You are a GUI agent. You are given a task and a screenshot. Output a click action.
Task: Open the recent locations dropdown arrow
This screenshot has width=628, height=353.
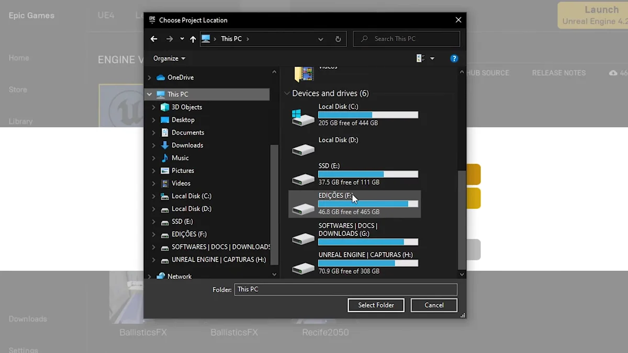[182, 39]
